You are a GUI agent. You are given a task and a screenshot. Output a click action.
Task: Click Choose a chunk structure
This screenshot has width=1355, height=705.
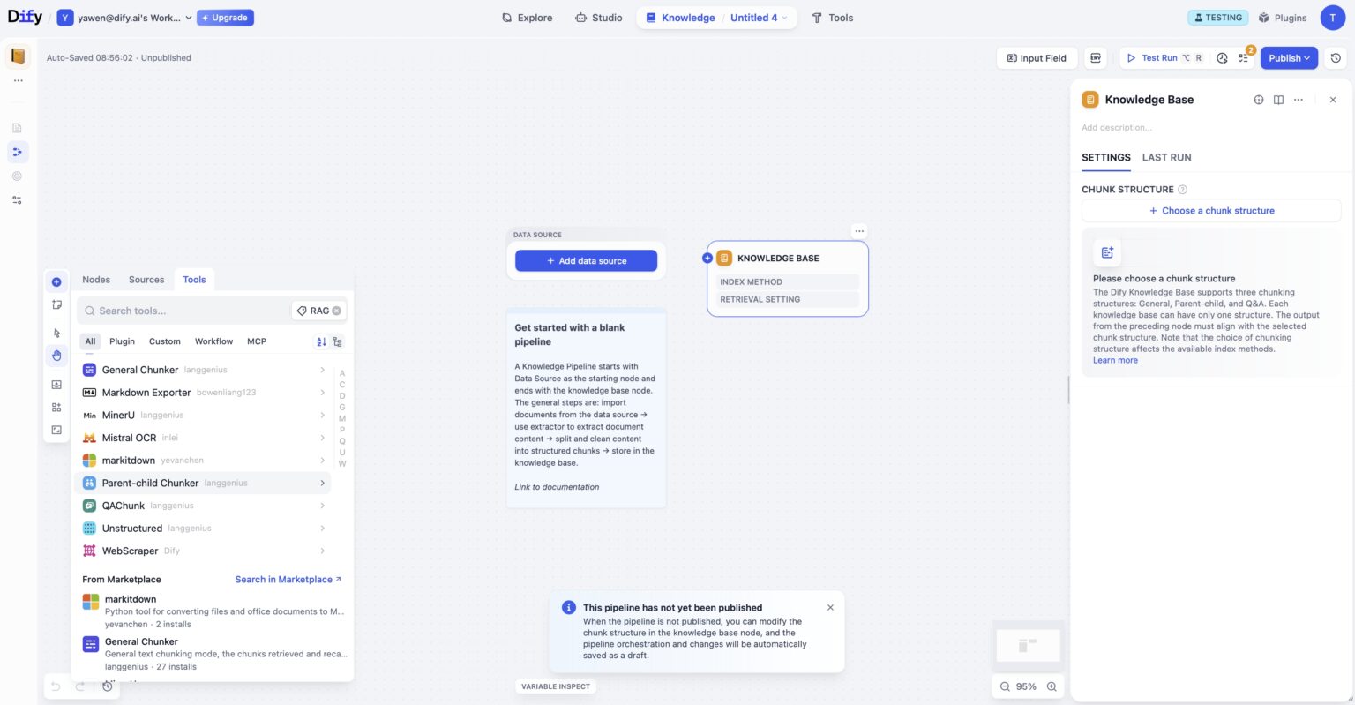pos(1211,210)
